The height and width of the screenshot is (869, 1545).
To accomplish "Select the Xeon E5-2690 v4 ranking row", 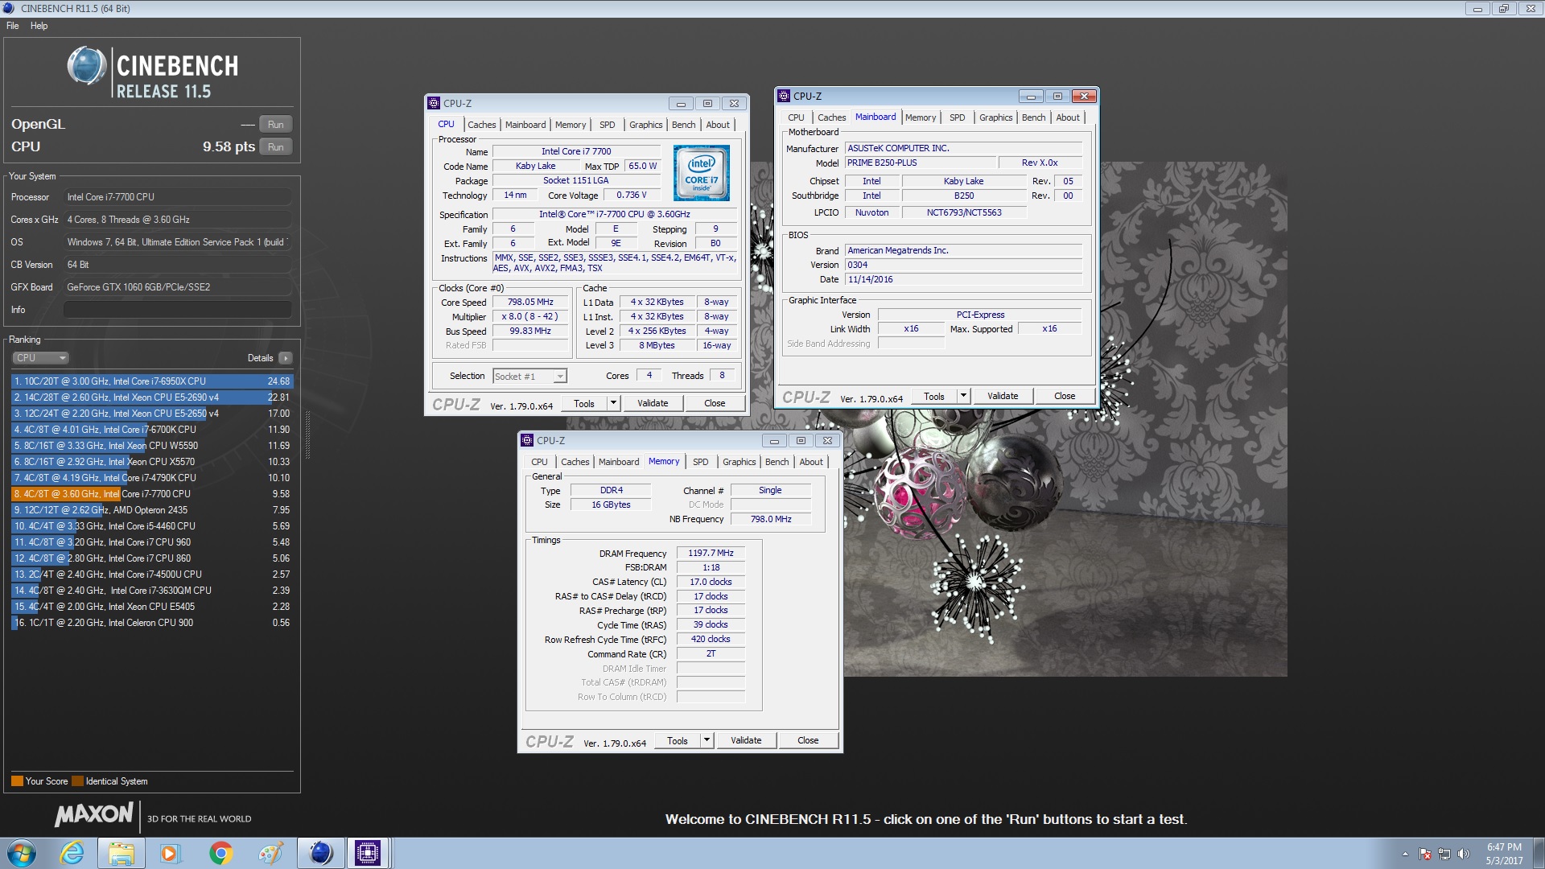I will (152, 397).
